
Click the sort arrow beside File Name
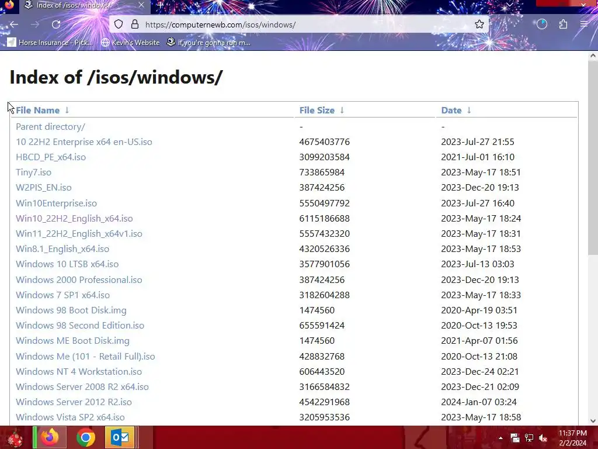pos(67,110)
